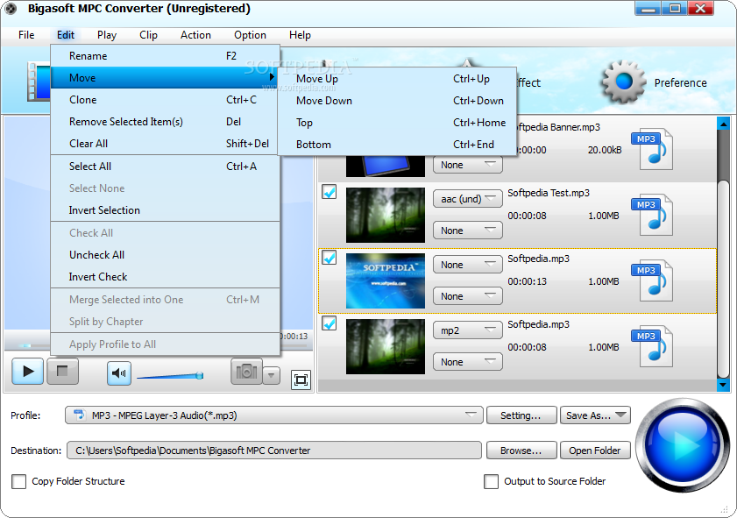This screenshot has height=518, width=737.
Task: Open the Play menu
Action: click(x=107, y=35)
